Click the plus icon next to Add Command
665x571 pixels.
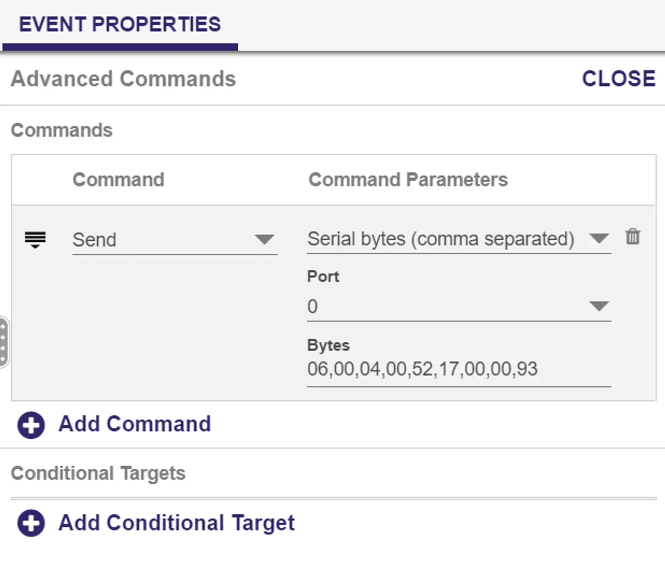(x=31, y=425)
